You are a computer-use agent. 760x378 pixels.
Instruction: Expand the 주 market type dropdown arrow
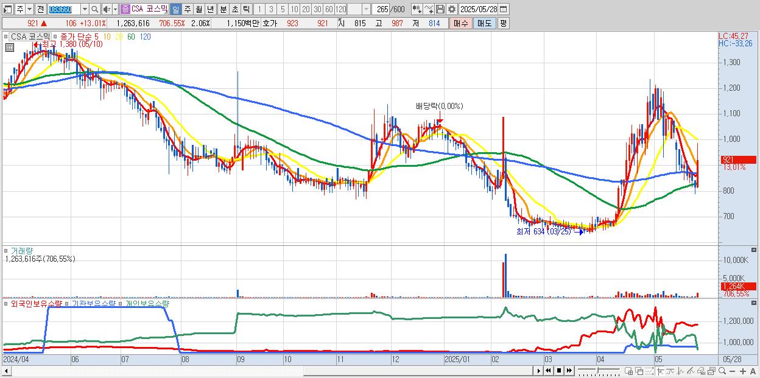[x=29, y=9]
